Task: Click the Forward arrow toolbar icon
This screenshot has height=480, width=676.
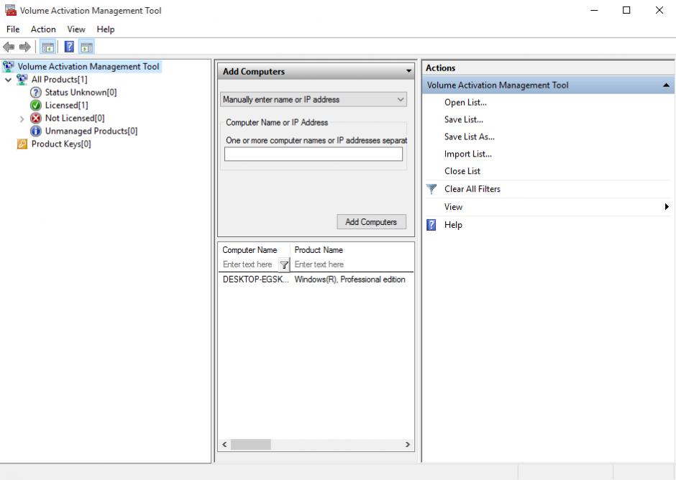Action: (x=25, y=47)
